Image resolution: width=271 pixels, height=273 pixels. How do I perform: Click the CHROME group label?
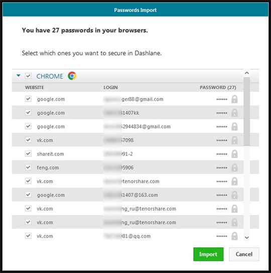point(50,76)
